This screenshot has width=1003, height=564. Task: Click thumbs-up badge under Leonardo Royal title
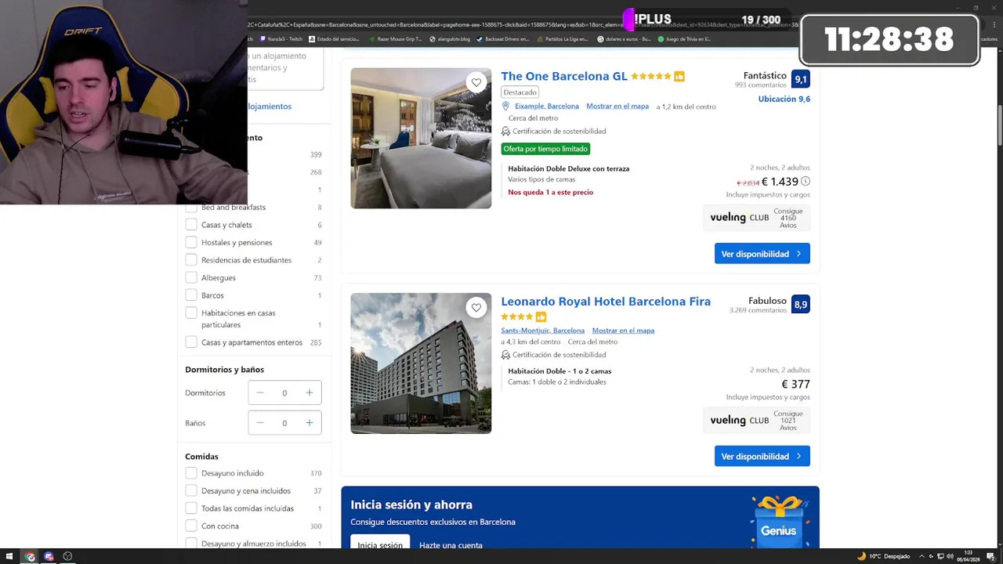[541, 316]
